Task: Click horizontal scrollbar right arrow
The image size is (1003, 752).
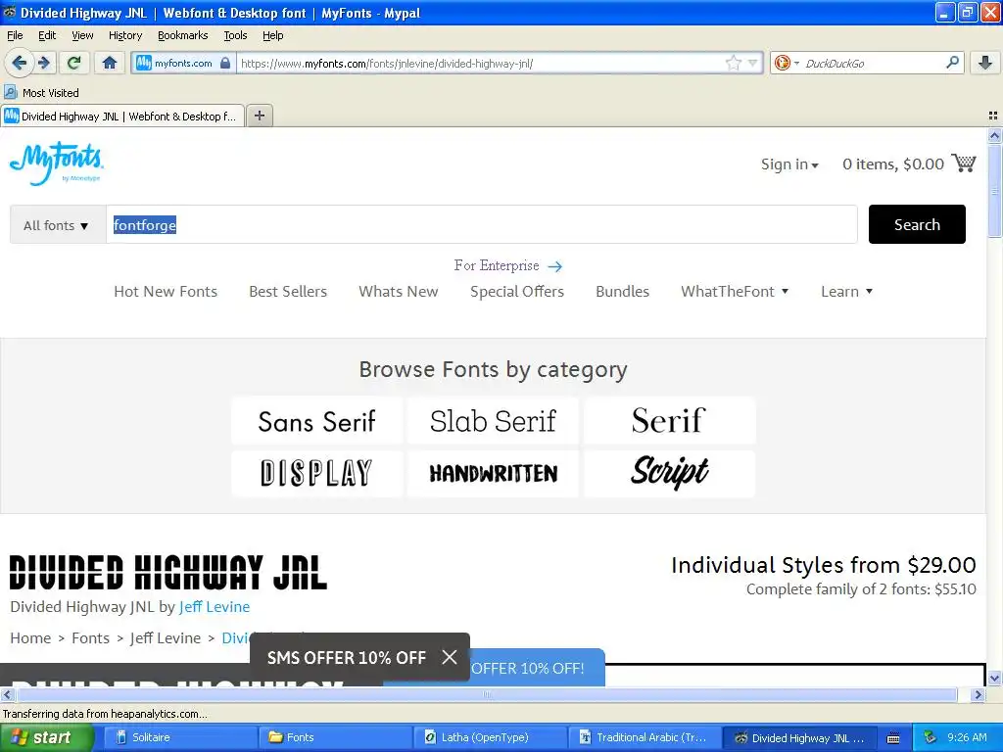Action: pyautogui.click(x=978, y=694)
